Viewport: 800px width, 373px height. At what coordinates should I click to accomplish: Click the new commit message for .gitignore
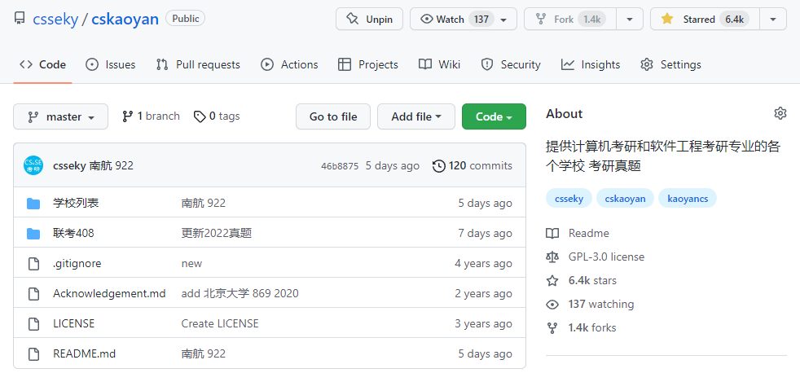pos(191,264)
